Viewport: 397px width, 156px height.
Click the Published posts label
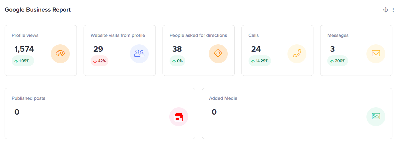click(x=28, y=98)
